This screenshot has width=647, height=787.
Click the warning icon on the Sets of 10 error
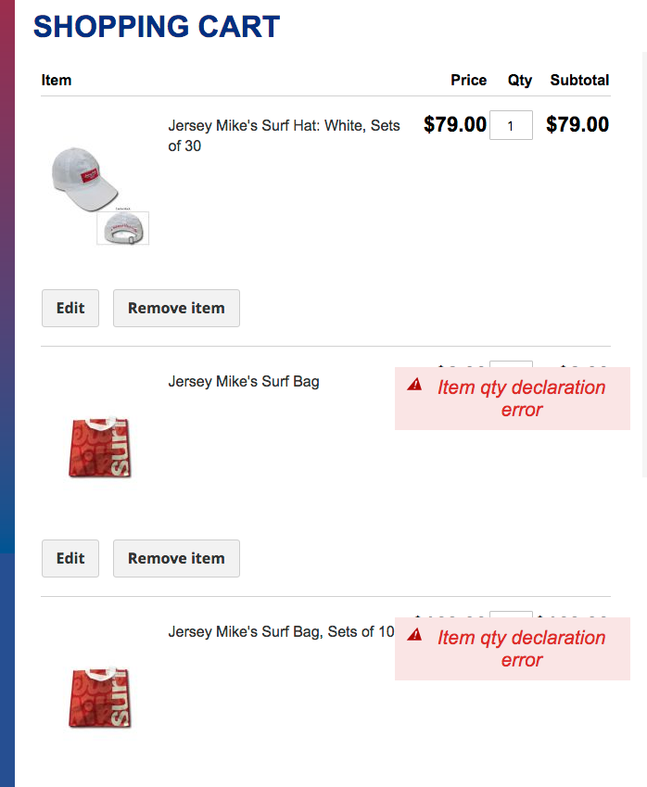click(415, 636)
